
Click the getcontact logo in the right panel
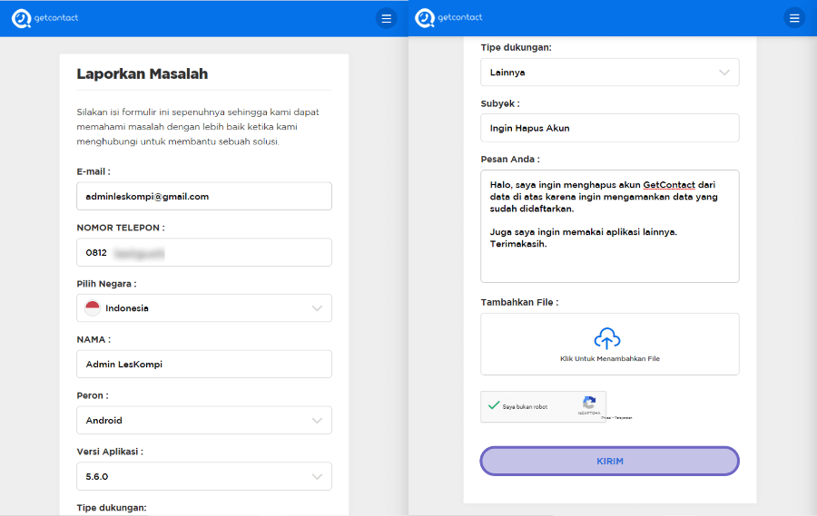(x=448, y=18)
